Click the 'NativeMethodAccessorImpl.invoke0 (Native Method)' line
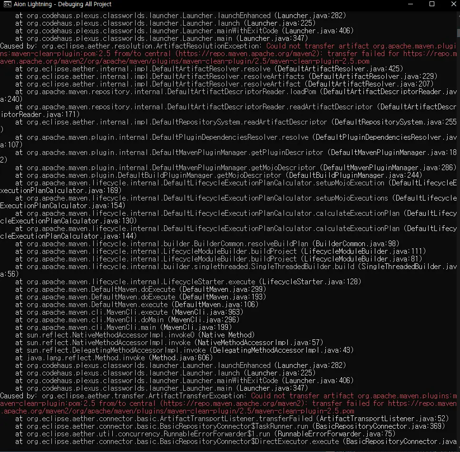The image size is (460, 452). (135, 336)
